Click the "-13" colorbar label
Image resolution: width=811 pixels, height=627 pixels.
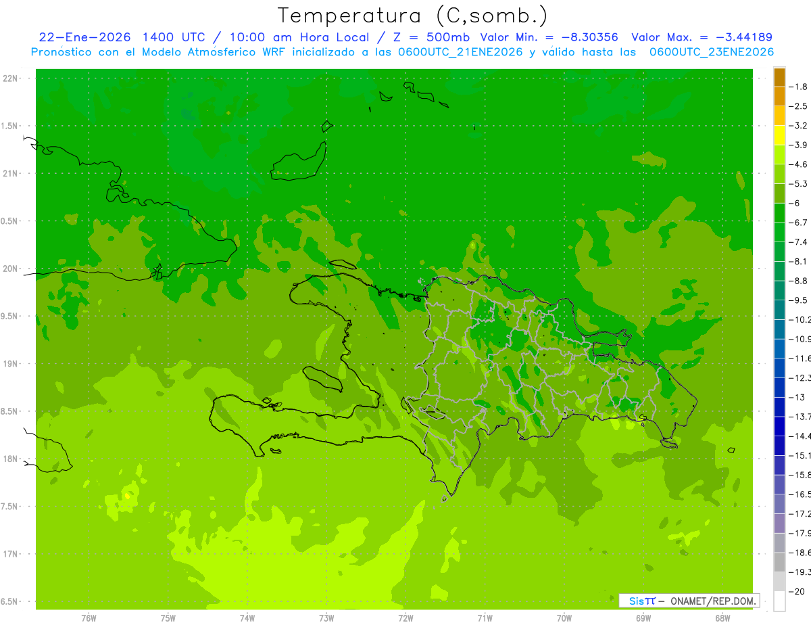coord(797,397)
